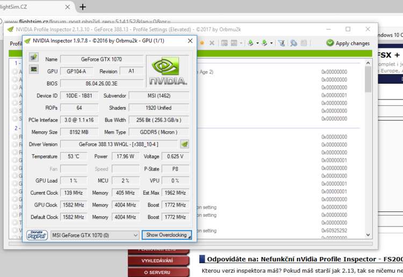Click the green driver update icon beside Driver Version
Screen dimensions: 403x277
click(x=184, y=144)
